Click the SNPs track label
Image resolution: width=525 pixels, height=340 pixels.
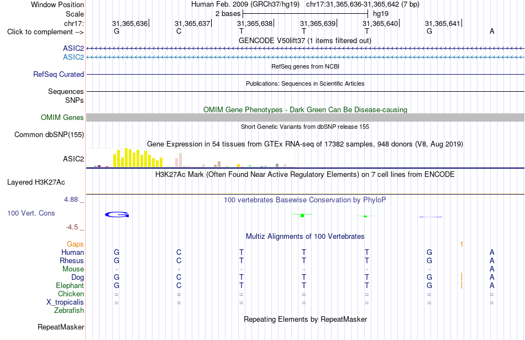pyautogui.click(x=75, y=100)
